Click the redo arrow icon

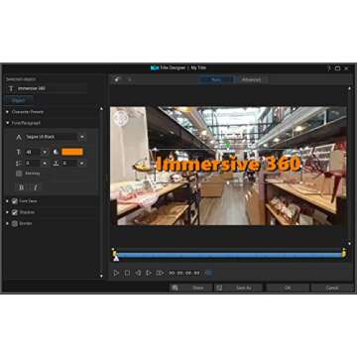pos(130,79)
